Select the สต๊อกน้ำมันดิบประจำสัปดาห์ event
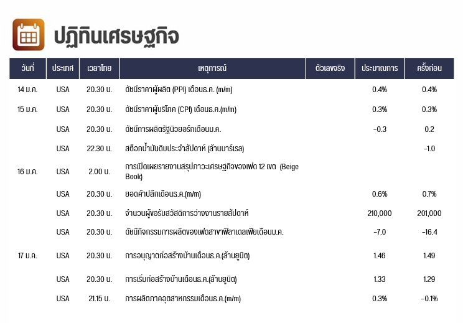Screen dimensions: 463x323 point(185,149)
